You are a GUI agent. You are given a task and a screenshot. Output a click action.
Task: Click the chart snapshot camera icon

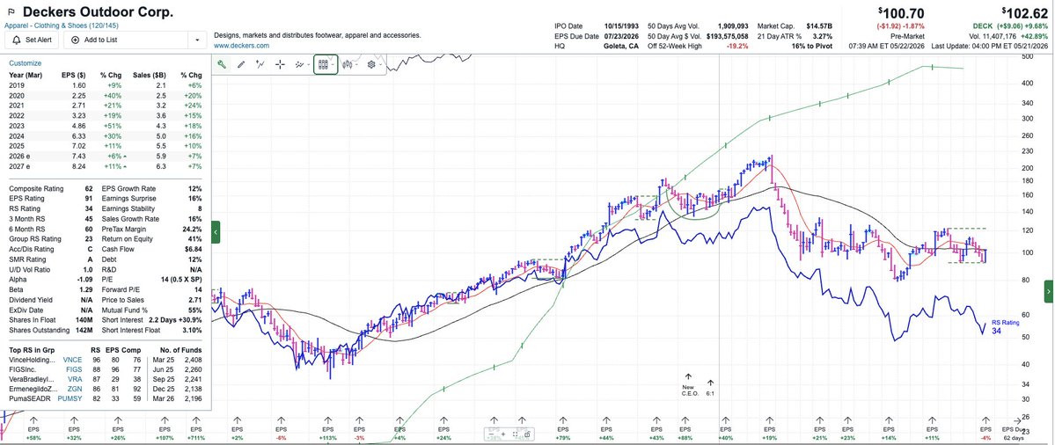527,435
